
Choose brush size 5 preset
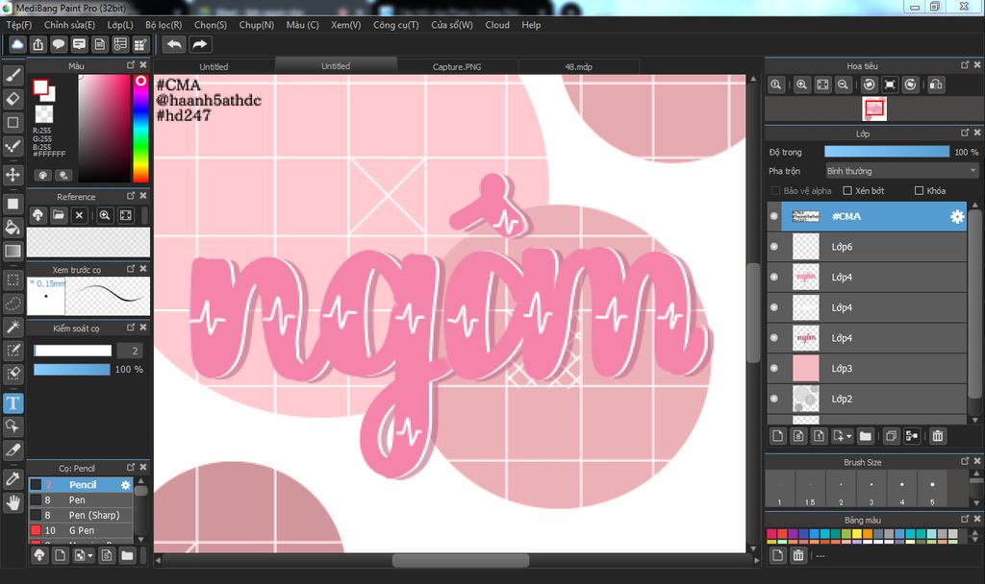coord(932,489)
